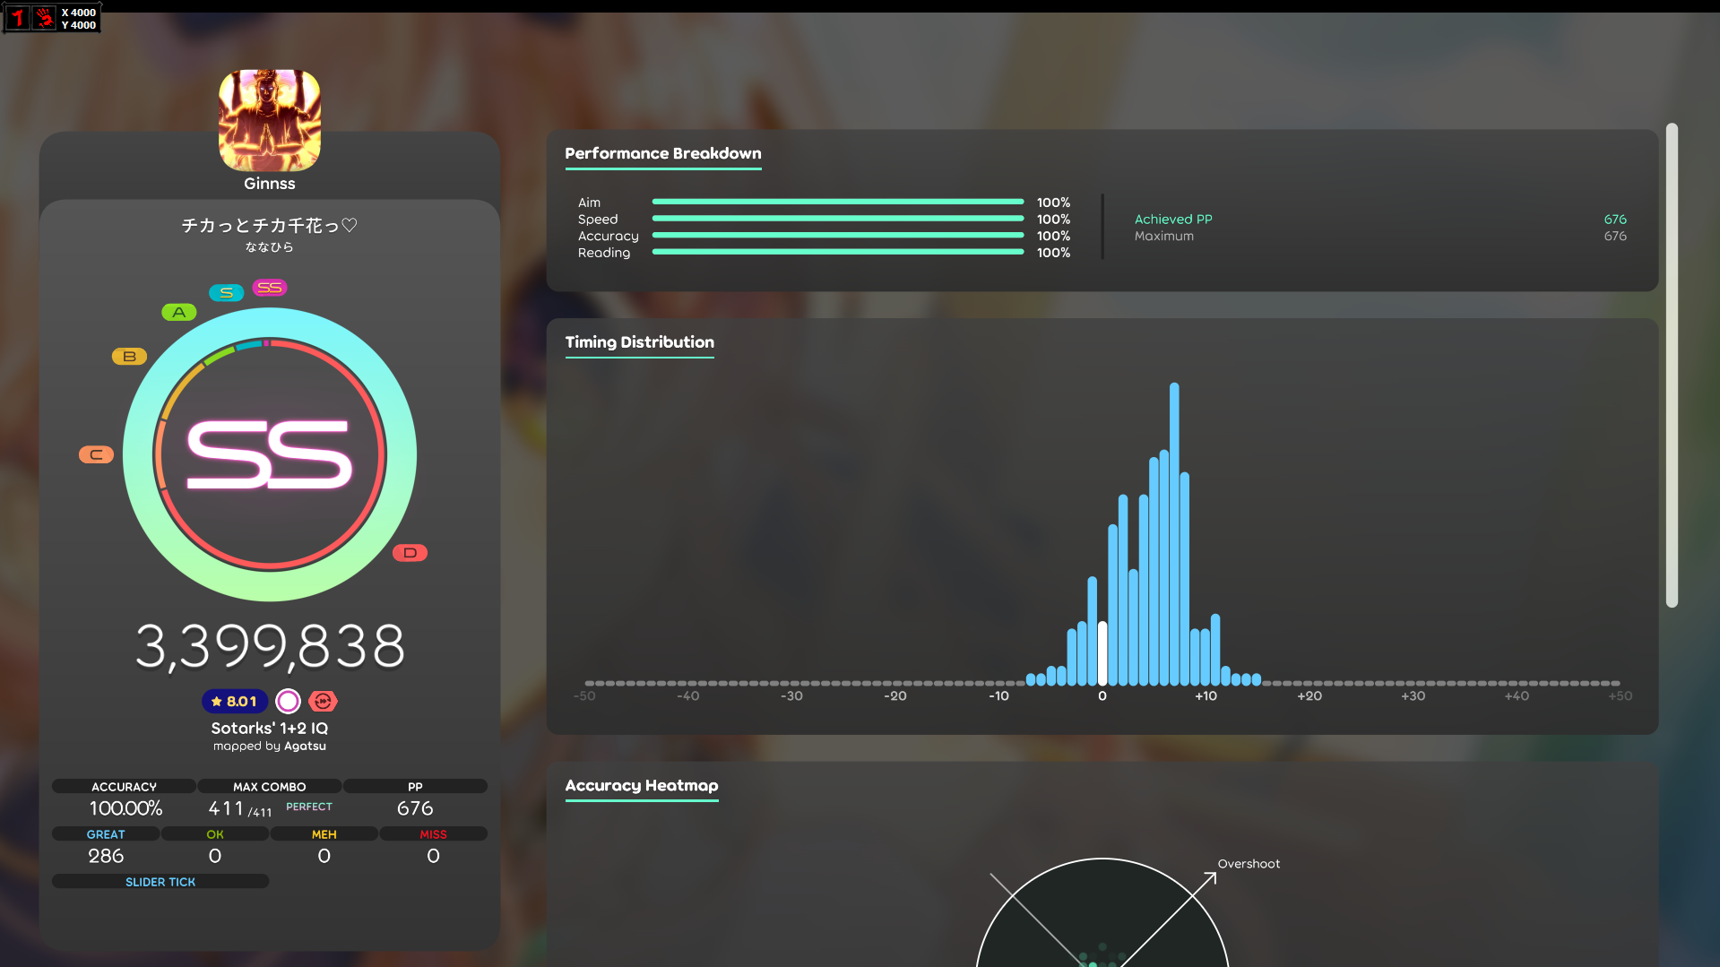1720x967 pixels.
Task: Click the GREAT stat header
Action: click(x=106, y=834)
